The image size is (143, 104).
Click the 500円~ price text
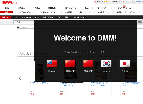(x=63, y=94)
